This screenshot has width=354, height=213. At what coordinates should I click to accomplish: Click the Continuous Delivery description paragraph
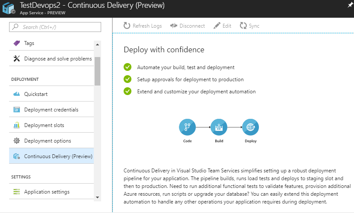[237, 186]
